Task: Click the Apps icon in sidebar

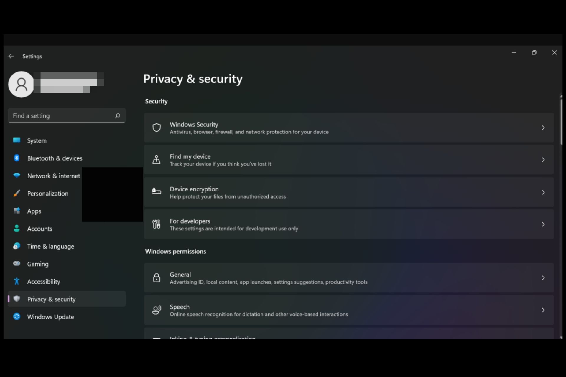Action: 17,211
